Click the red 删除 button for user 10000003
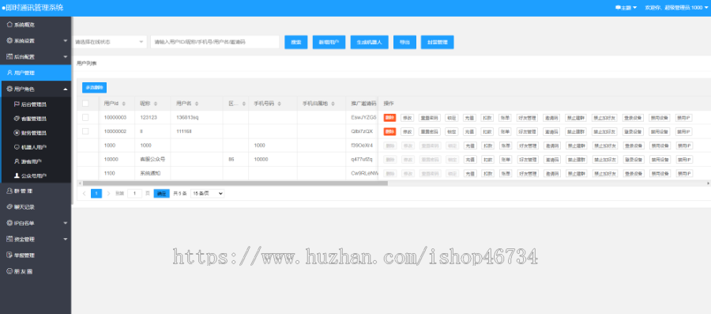The image size is (711, 314). [389, 118]
